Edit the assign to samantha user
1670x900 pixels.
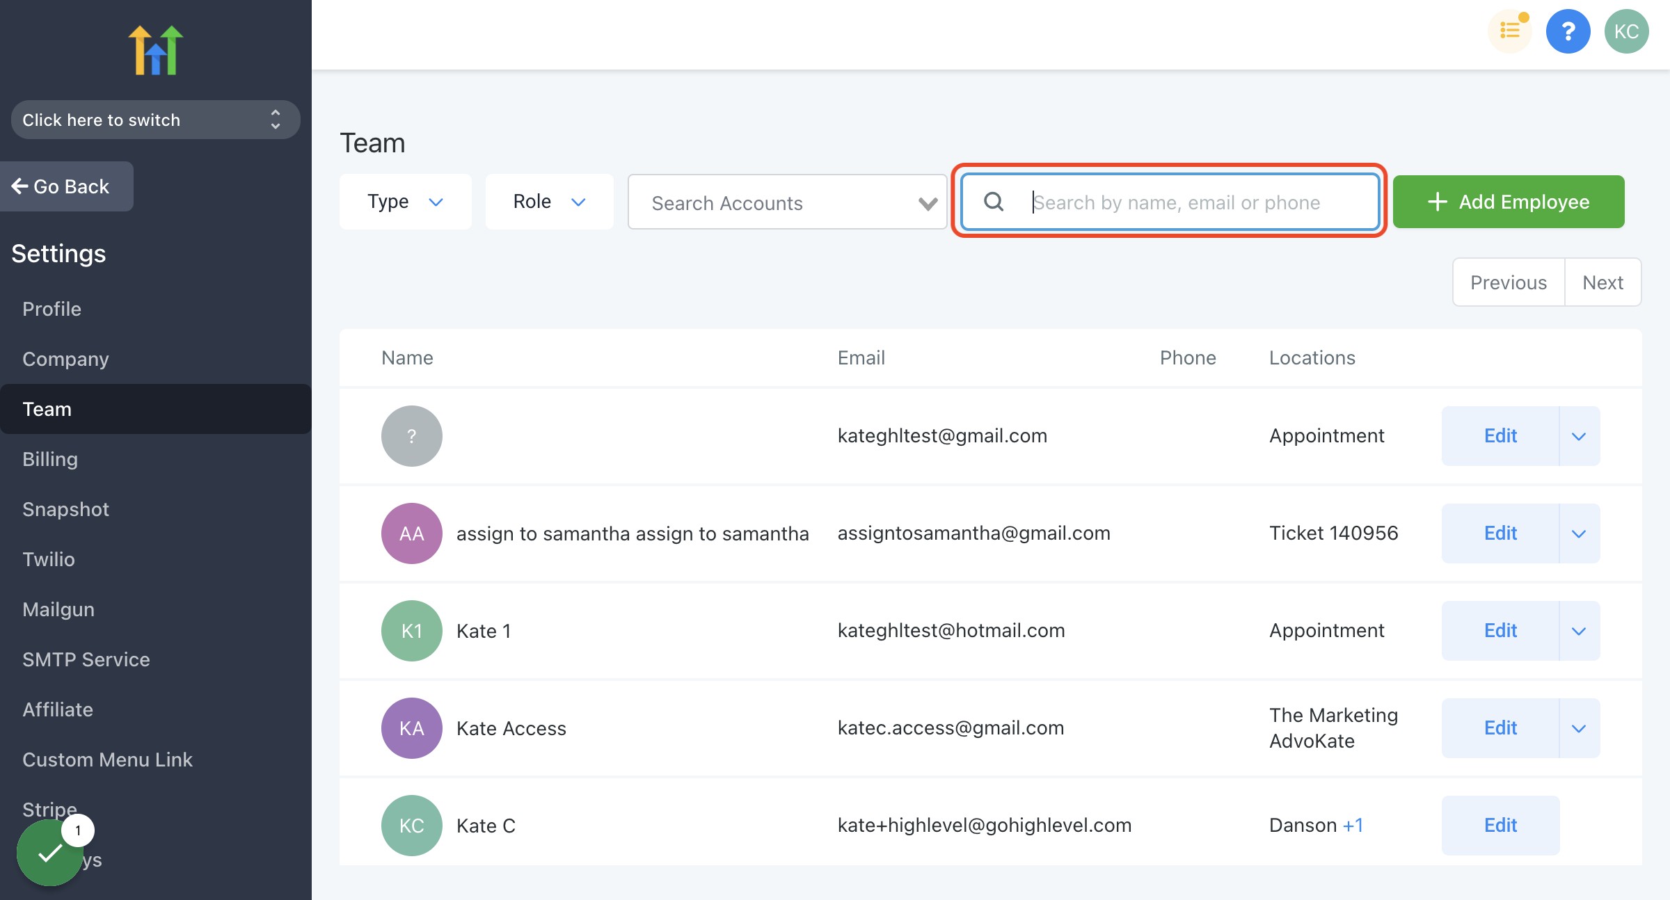pyautogui.click(x=1500, y=533)
